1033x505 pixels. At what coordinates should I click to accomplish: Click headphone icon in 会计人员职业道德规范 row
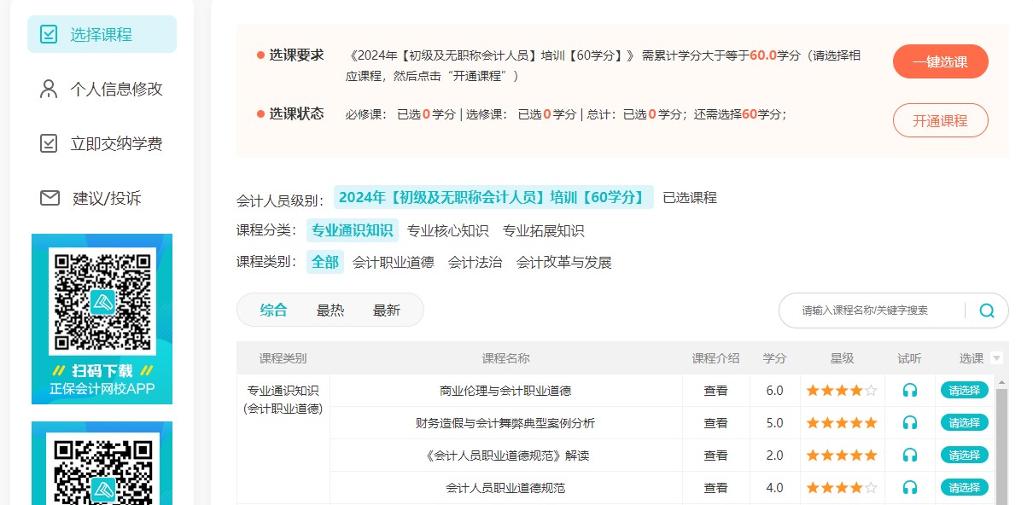coord(909,488)
